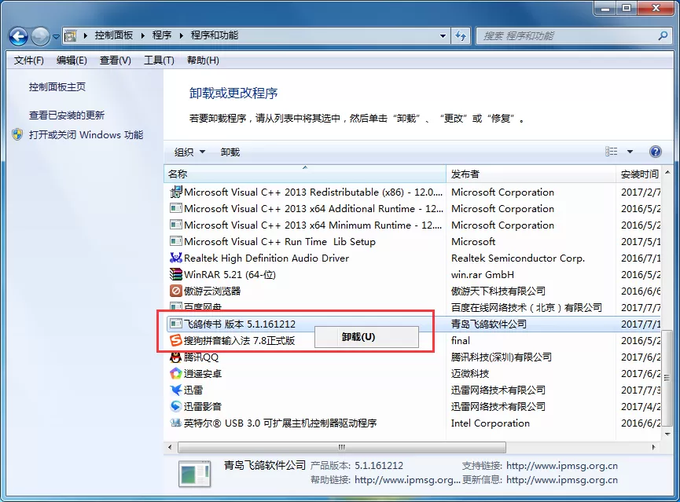
Task: Select the 英特尔 USB 3.0 driver icon
Action: tap(175, 423)
